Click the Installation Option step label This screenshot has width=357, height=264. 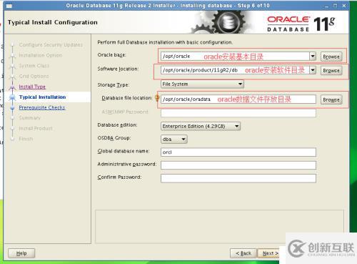pos(41,55)
